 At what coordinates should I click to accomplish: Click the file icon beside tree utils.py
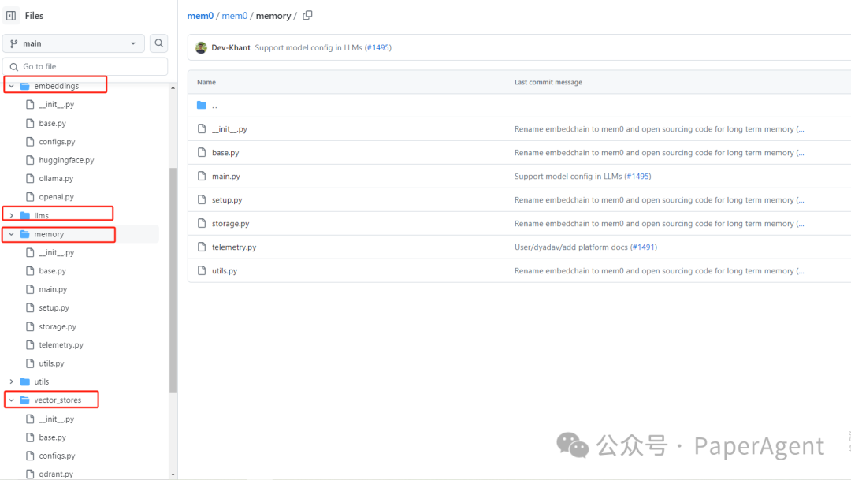point(31,363)
